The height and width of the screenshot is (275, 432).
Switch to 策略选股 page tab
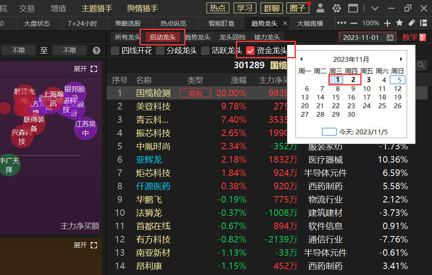[128, 24]
